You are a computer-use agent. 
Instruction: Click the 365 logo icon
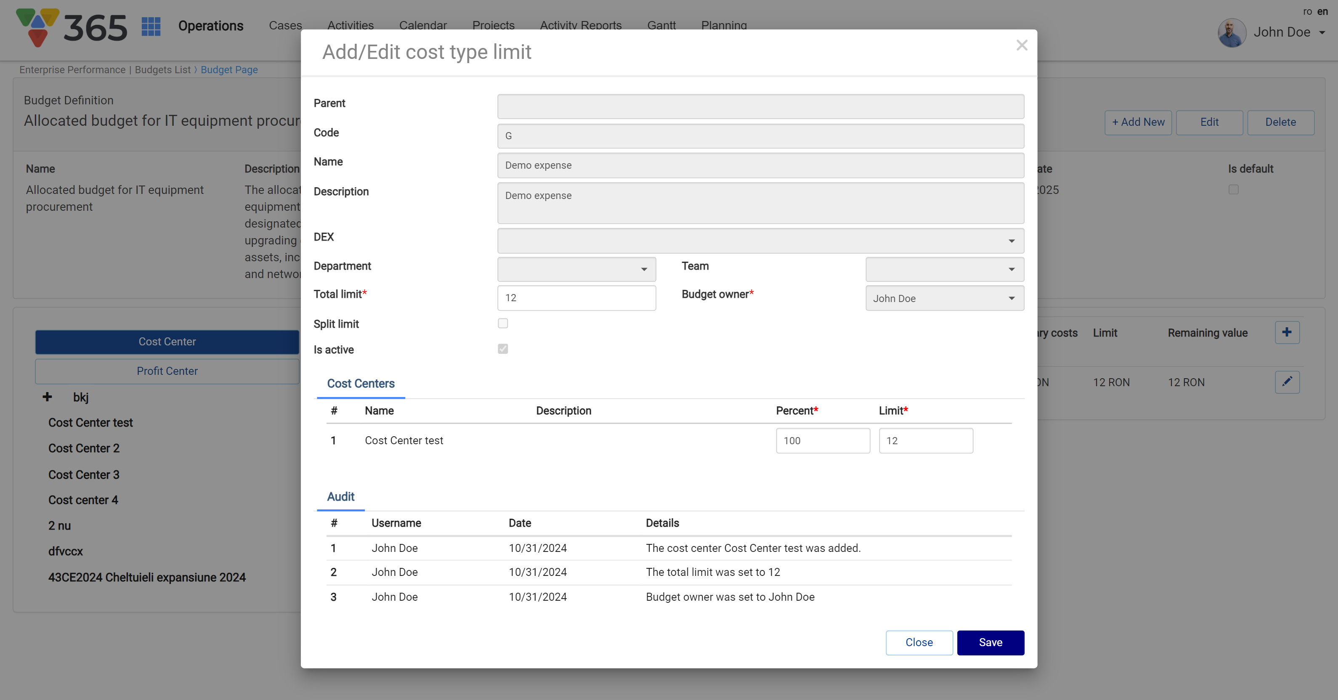37,27
